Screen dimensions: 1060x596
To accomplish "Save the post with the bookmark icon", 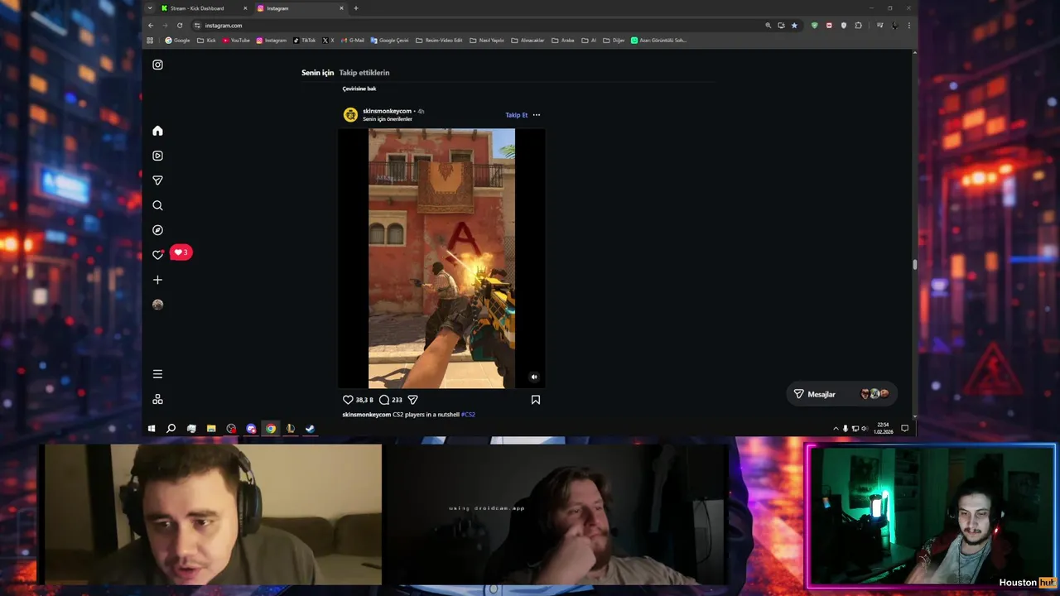I will coord(536,400).
